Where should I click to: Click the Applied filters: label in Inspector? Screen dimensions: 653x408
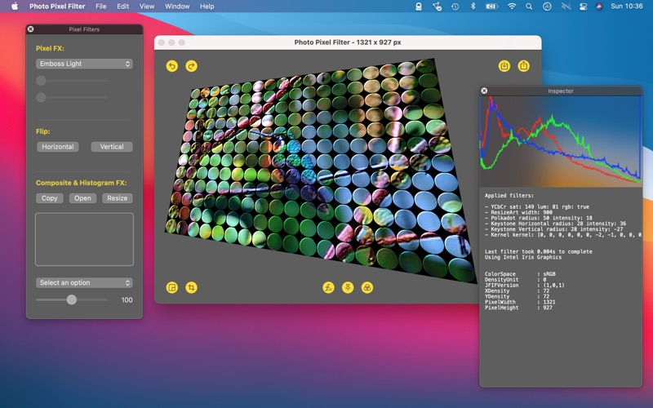509,195
